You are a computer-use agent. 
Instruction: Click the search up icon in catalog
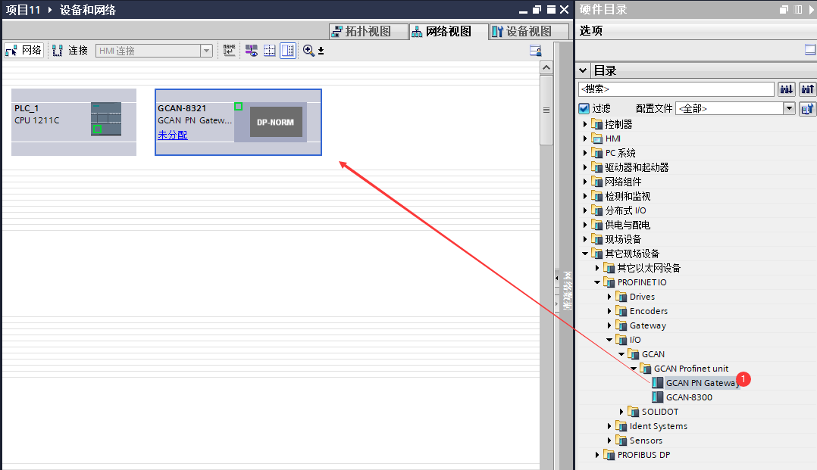808,89
